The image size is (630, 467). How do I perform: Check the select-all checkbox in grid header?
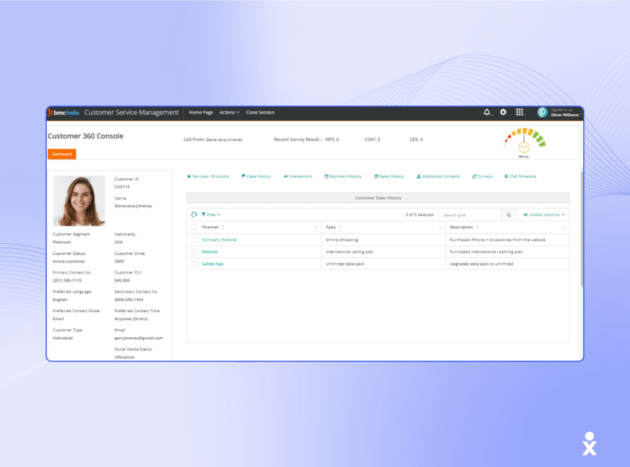tap(192, 226)
